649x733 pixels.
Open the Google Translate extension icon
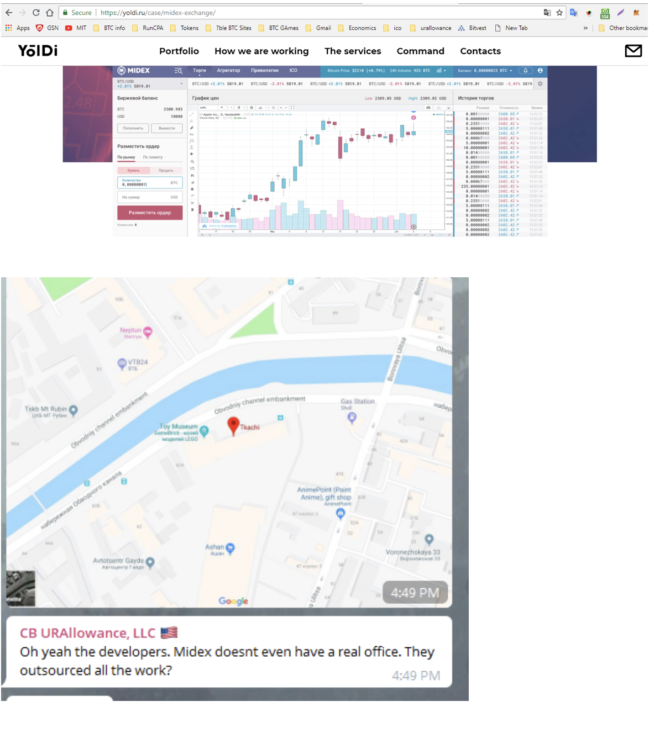tap(574, 12)
